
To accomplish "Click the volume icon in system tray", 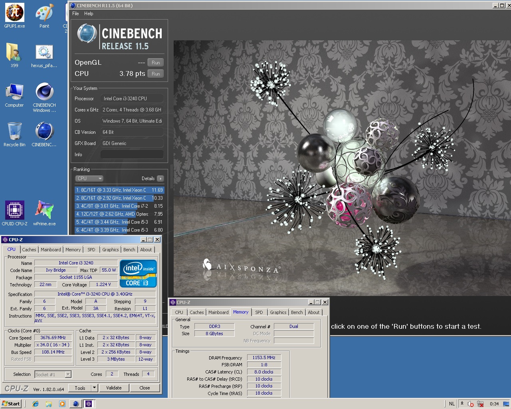I will (x=471, y=404).
